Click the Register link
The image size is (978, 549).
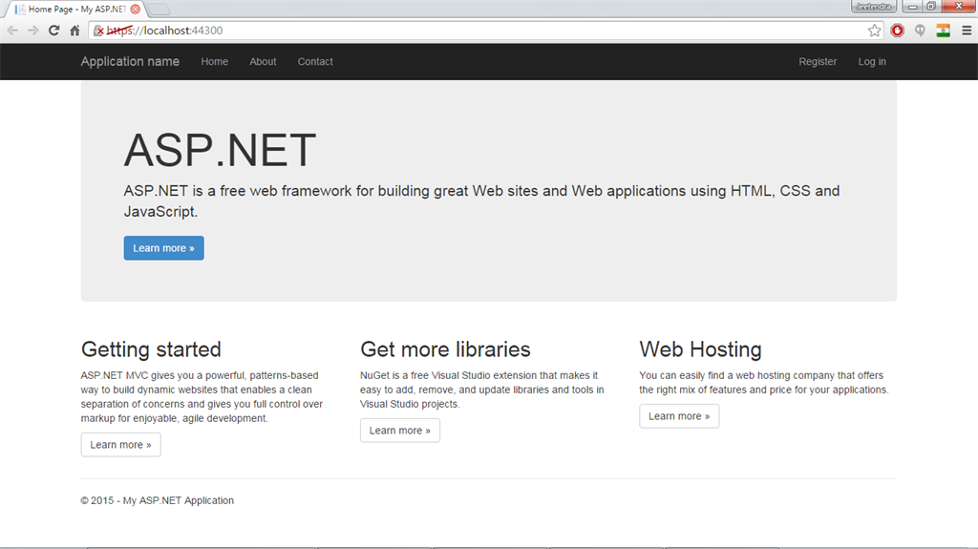point(818,61)
